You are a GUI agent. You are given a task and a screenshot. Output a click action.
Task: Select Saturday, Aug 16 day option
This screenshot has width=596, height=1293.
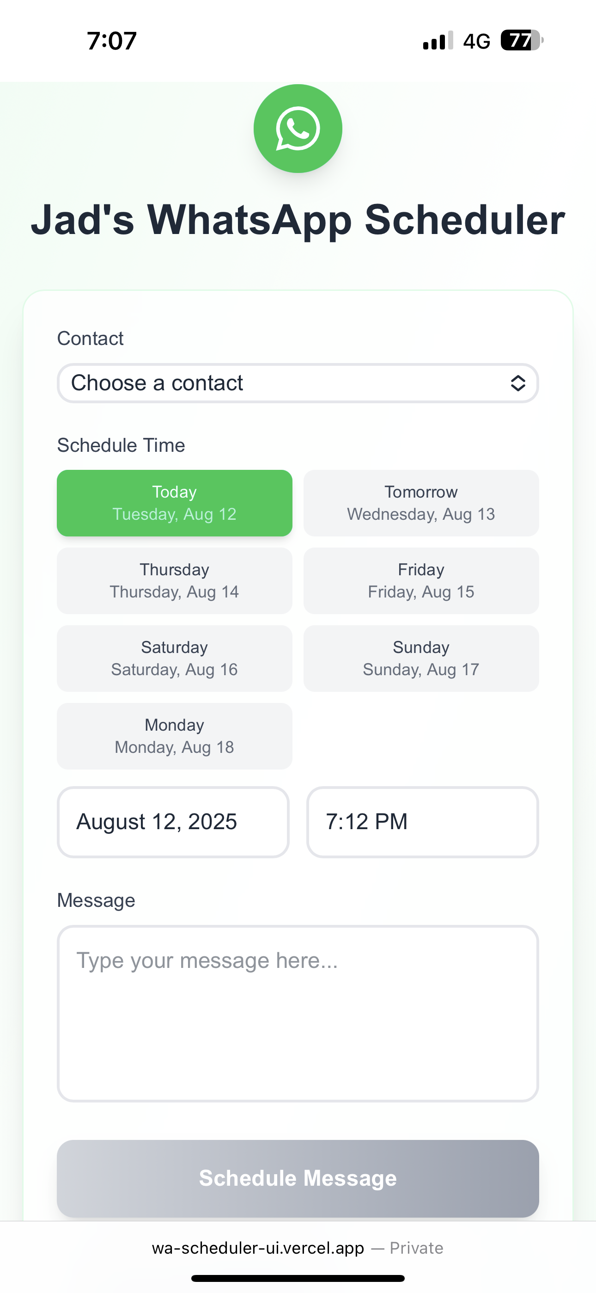(x=174, y=659)
